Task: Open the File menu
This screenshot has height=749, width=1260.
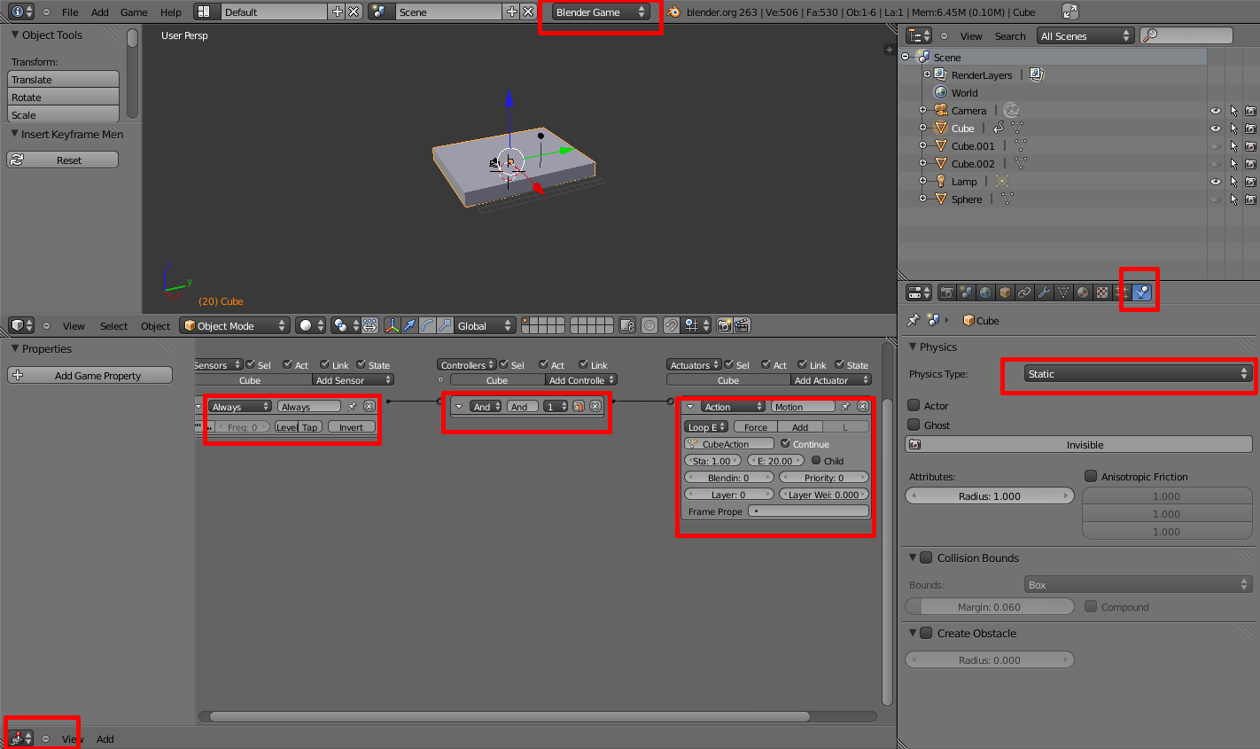Action: click(x=70, y=12)
